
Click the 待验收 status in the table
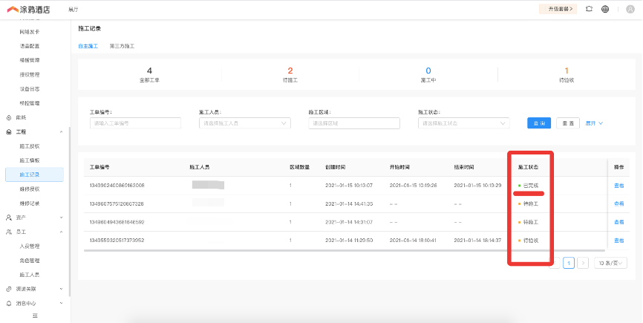click(528, 241)
